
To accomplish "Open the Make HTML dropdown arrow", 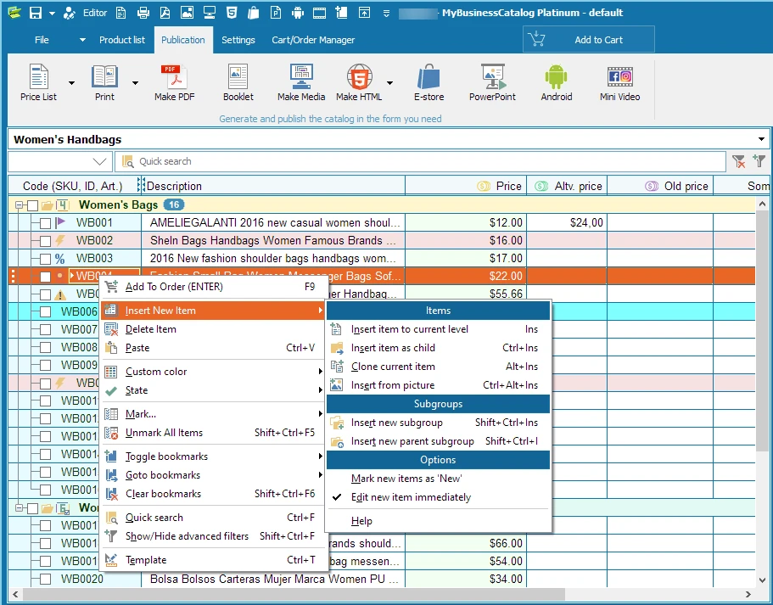I will 390,83.
